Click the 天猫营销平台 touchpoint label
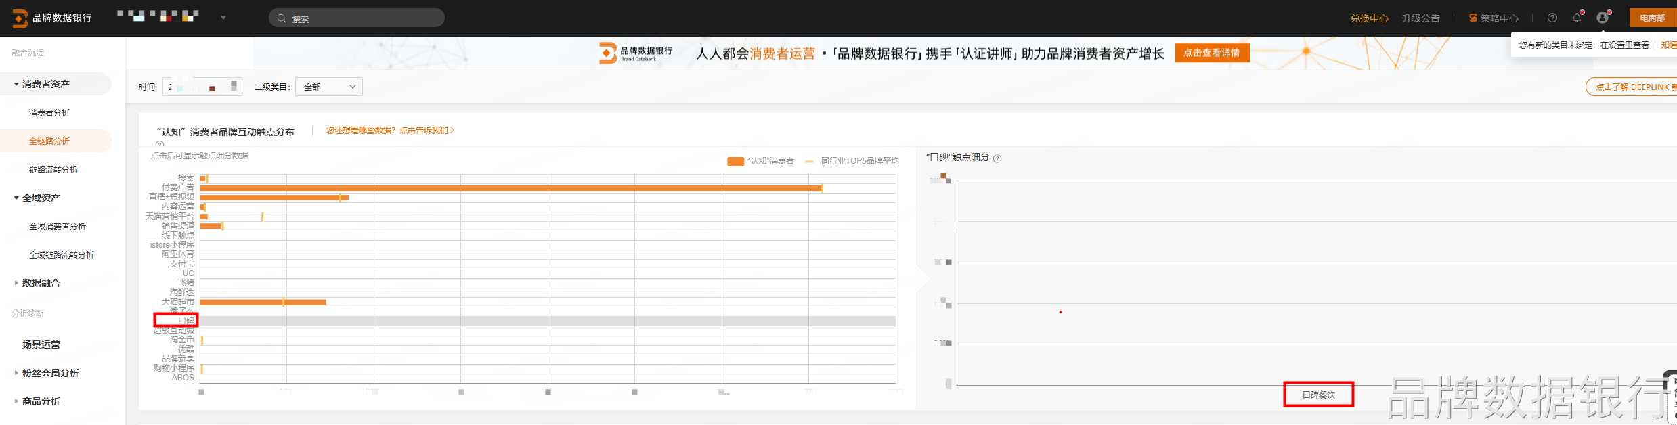The image size is (1677, 425). coord(170,217)
